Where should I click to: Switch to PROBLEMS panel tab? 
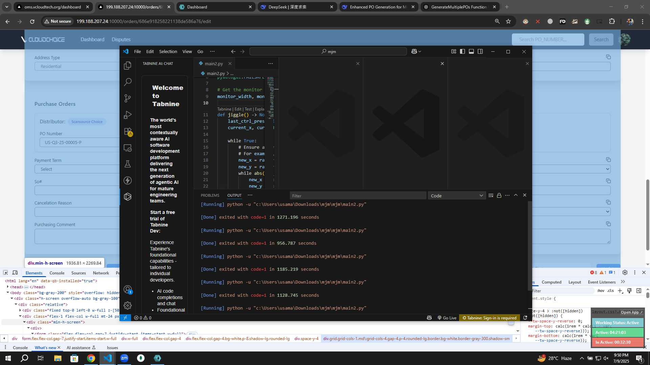coord(210,195)
